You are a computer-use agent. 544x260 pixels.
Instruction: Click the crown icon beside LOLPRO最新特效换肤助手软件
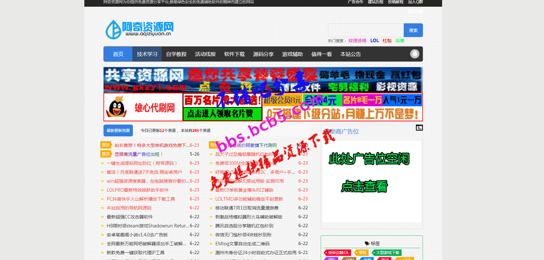(103, 190)
